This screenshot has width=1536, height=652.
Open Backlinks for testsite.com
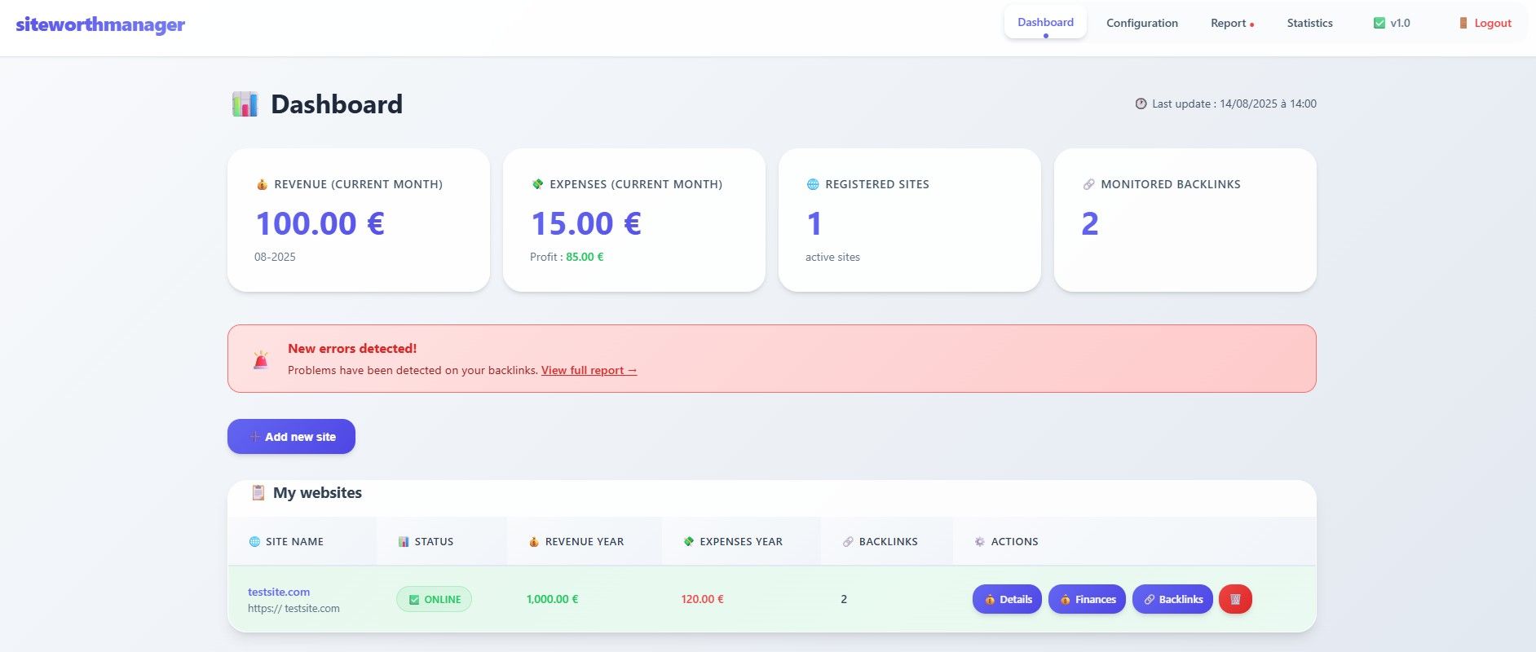pyautogui.click(x=1172, y=599)
